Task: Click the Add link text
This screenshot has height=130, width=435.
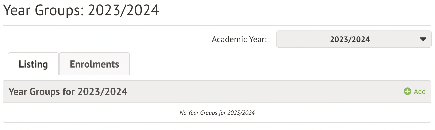Action: click(x=420, y=91)
